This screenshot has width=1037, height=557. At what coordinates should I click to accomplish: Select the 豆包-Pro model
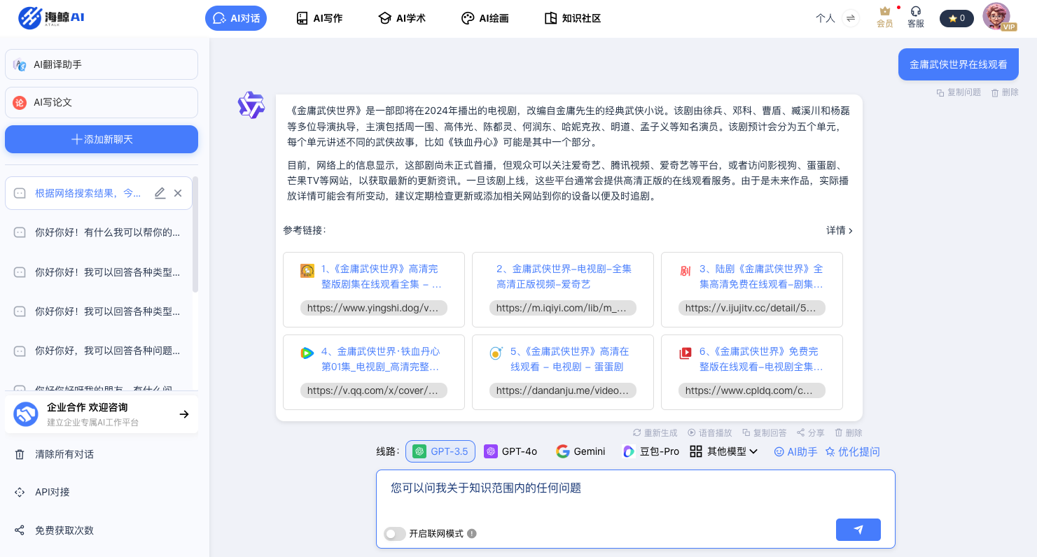[651, 451]
